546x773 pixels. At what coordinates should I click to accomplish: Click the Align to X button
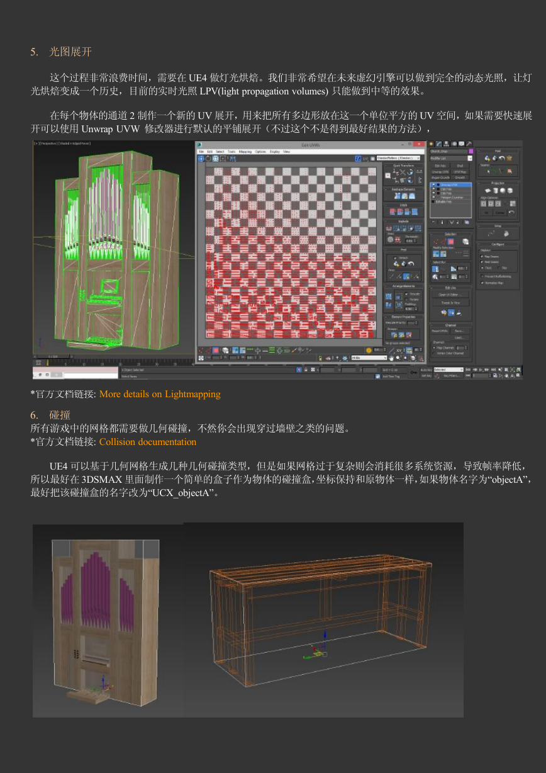click(484, 203)
